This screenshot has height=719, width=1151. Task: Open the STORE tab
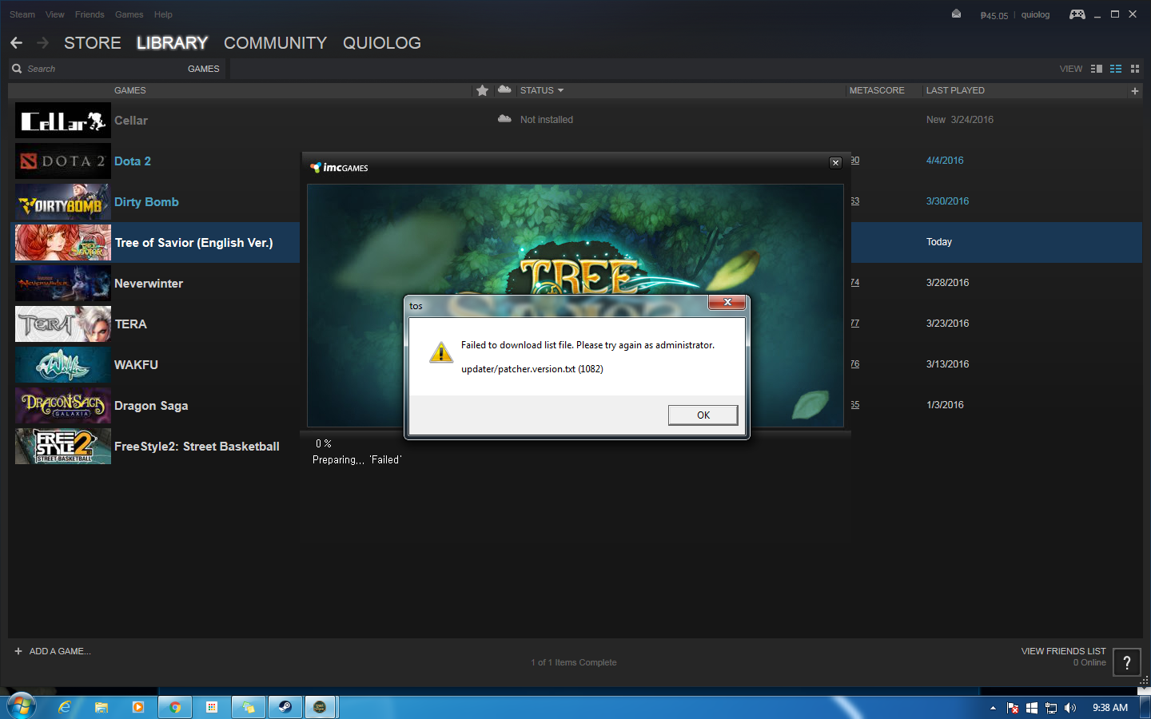[93, 43]
